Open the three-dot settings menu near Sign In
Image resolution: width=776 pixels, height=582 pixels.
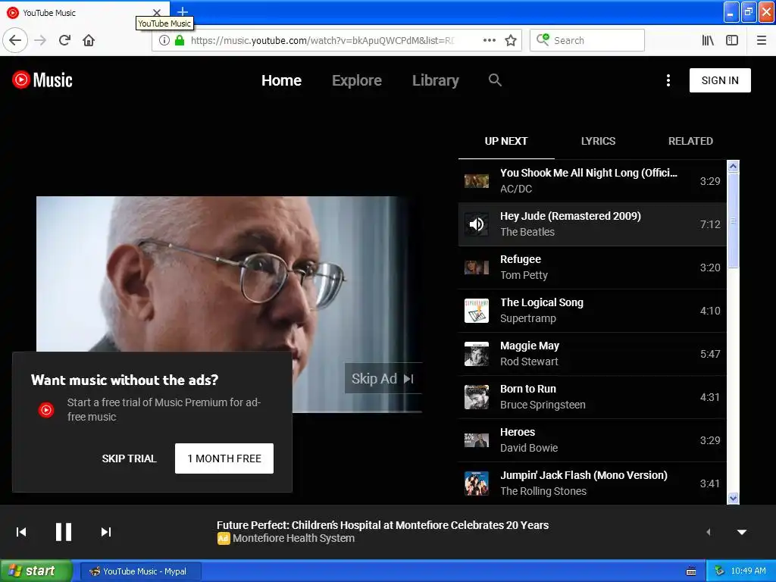click(668, 80)
